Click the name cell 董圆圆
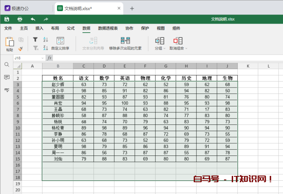The width and height of the screenshot is (283, 194). [58, 97]
